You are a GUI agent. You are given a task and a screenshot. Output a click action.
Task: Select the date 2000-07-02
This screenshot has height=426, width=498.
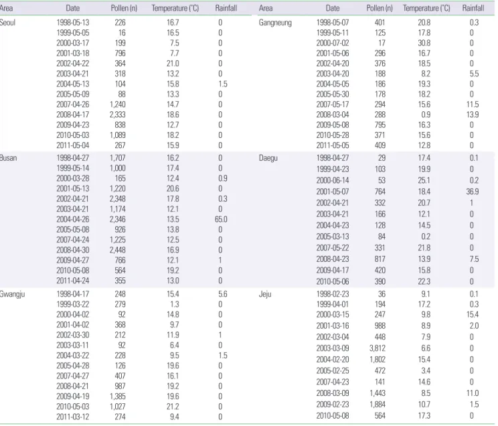(x=333, y=43)
